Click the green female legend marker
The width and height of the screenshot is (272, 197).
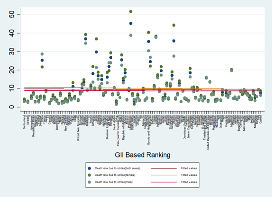click(90, 175)
